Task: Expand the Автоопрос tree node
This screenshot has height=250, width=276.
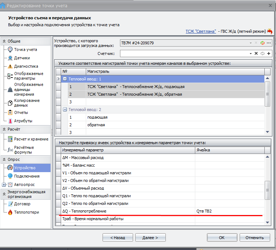Action: pos(4,184)
